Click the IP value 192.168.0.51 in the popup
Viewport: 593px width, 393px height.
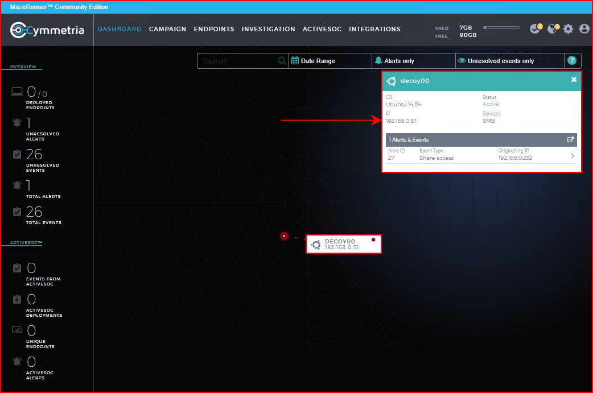401,121
